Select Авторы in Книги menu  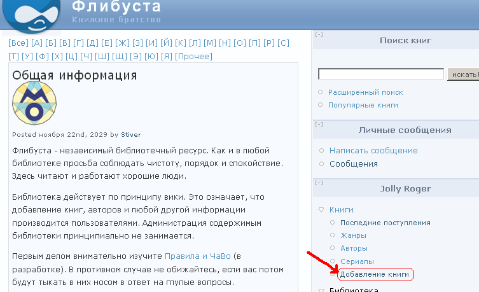[x=354, y=248]
